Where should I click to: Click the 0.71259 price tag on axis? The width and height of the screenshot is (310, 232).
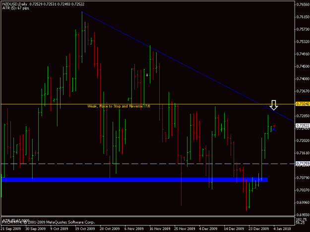pyautogui.click(x=303, y=163)
